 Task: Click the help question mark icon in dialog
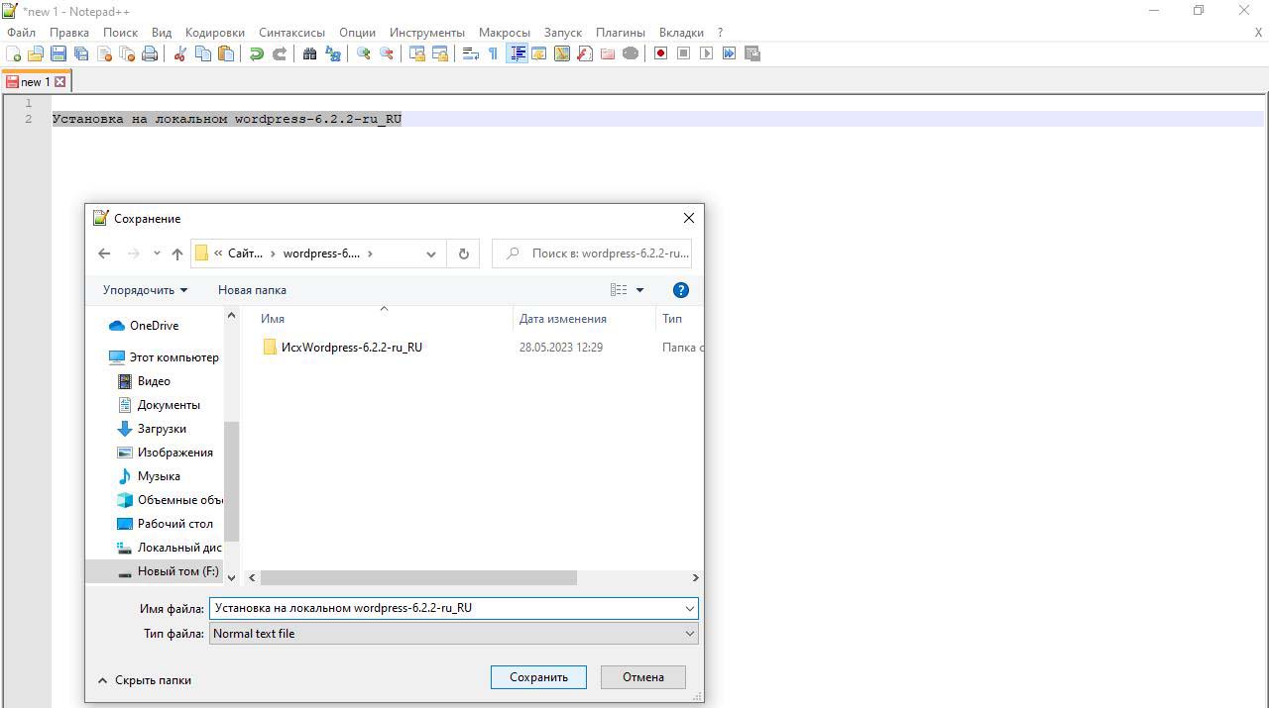680,290
